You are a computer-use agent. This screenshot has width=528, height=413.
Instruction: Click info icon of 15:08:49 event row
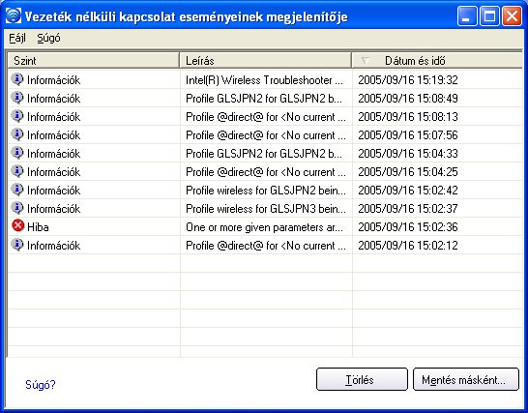[x=17, y=98]
